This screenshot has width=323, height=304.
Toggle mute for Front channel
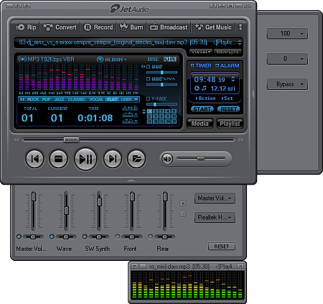click(x=118, y=237)
